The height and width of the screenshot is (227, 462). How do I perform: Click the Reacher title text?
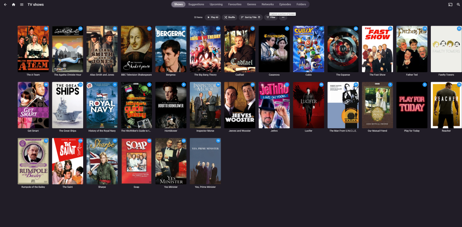click(x=446, y=131)
